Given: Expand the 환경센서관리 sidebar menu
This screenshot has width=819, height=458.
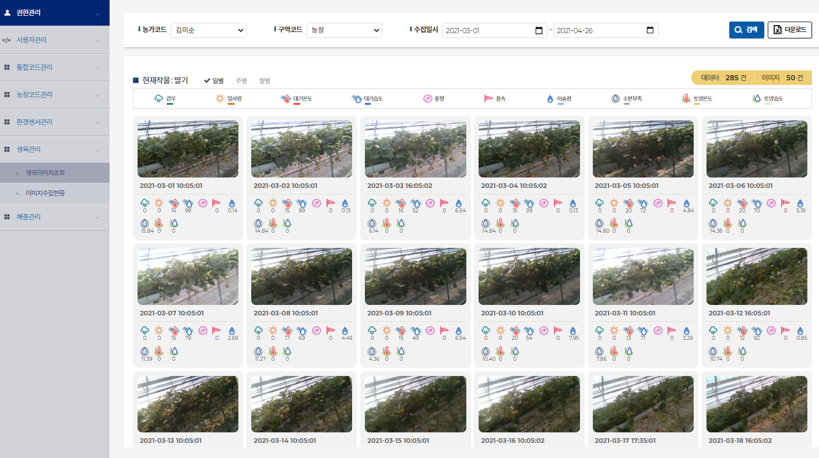Looking at the screenshot, I should pyautogui.click(x=55, y=122).
